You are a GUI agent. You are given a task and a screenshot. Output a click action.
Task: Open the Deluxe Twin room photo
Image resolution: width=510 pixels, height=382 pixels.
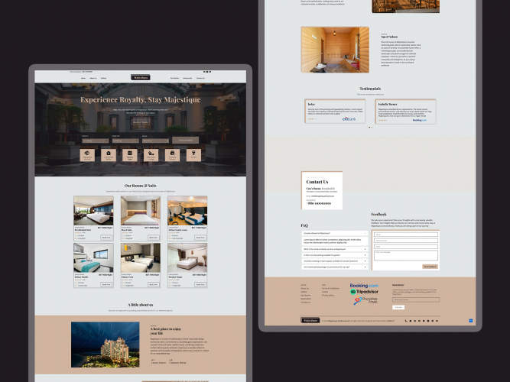pyautogui.click(x=141, y=257)
